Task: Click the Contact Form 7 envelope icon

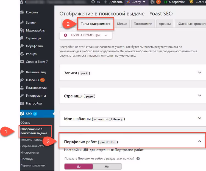Action: click(x=22, y=62)
